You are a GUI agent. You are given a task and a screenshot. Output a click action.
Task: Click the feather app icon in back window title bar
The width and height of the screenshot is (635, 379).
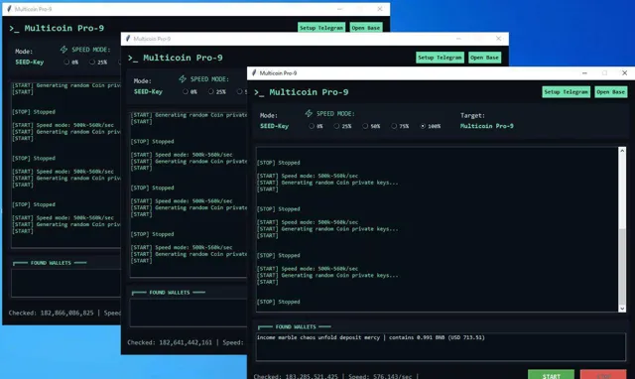tap(9, 9)
